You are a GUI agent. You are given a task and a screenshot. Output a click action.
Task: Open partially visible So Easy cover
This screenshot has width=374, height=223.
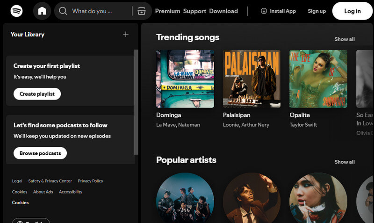[365, 79]
